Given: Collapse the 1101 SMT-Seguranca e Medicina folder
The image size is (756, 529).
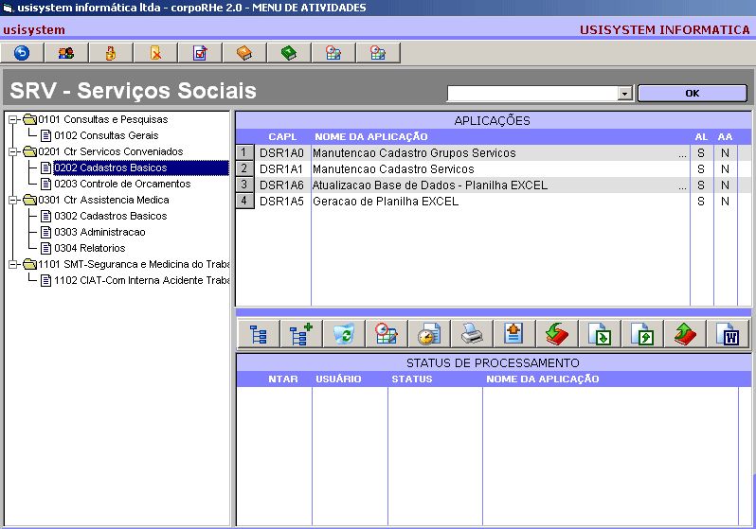Looking at the screenshot, I should point(13,265).
